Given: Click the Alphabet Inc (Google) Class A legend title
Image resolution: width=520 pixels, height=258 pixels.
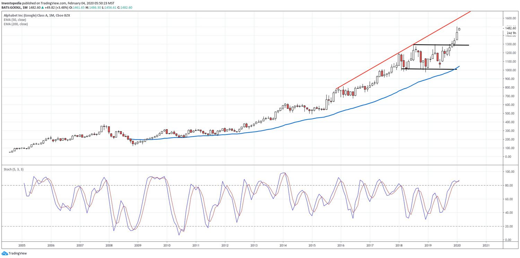Looking at the screenshot, I should click(x=37, y=16).
